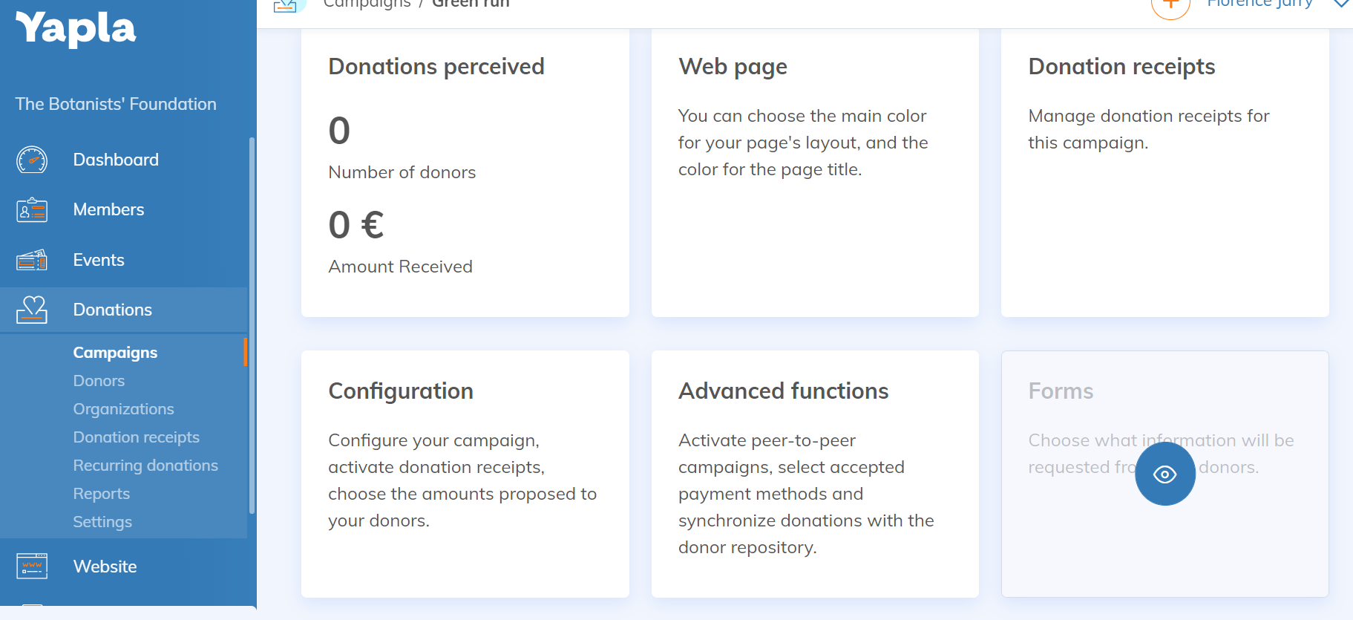
Task: Click the orange plus add button
Action: point(1170,6)
